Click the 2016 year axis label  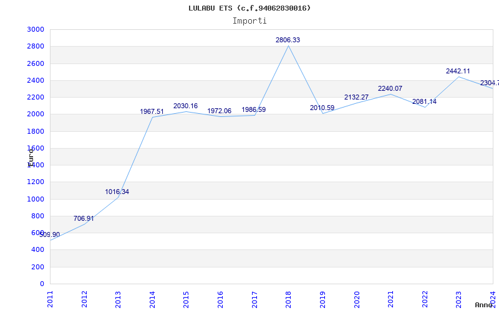(220, 299)
